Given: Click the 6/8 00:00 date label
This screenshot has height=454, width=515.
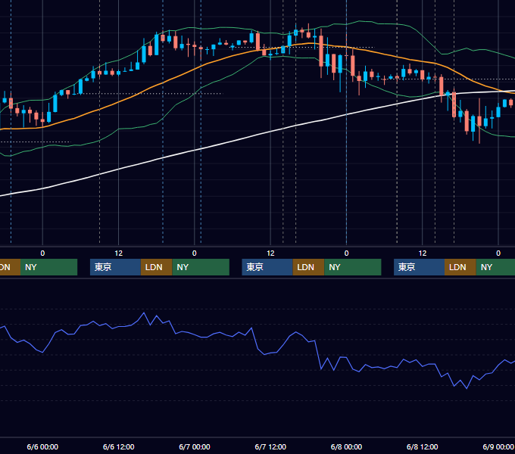Looking at the screenshot, I should [346, 446].
